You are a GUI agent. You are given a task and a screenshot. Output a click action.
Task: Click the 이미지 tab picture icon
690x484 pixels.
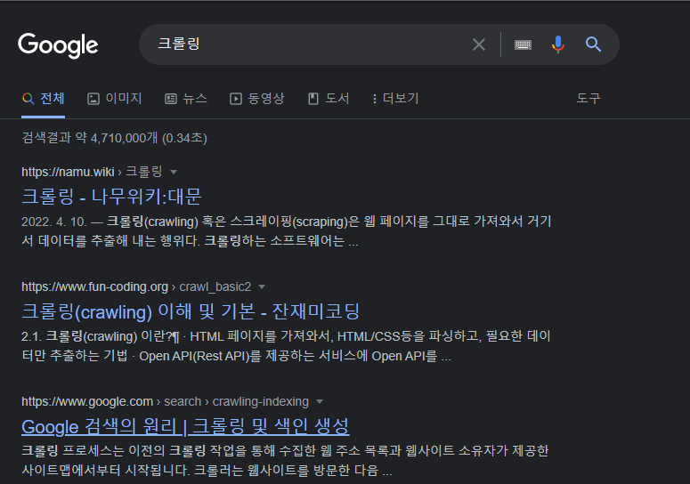point(93,99)
